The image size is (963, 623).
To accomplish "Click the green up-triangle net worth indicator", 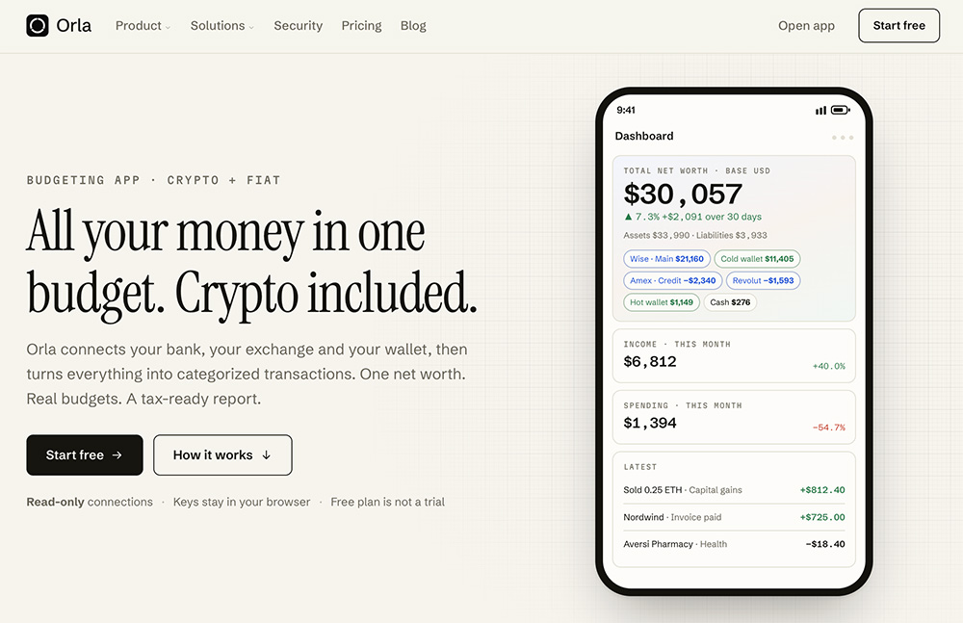I will [628, 217].
